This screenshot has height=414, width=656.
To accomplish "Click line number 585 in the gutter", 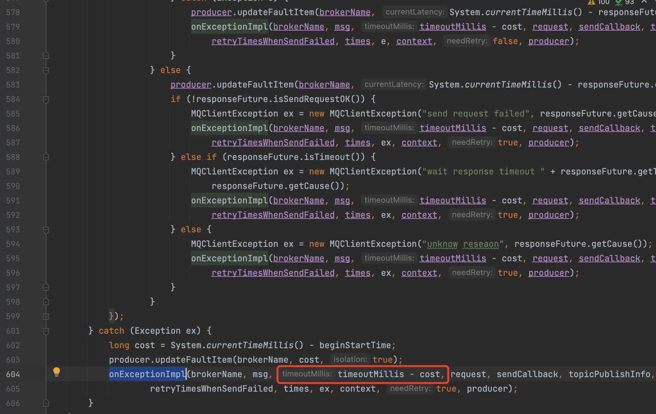I will [13, 114].
